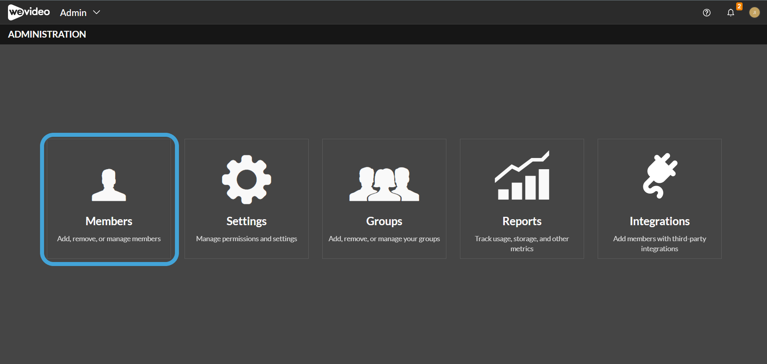
Task: Click 'Track usage, storage, and other metrics' text
Action: click(522, 244)
